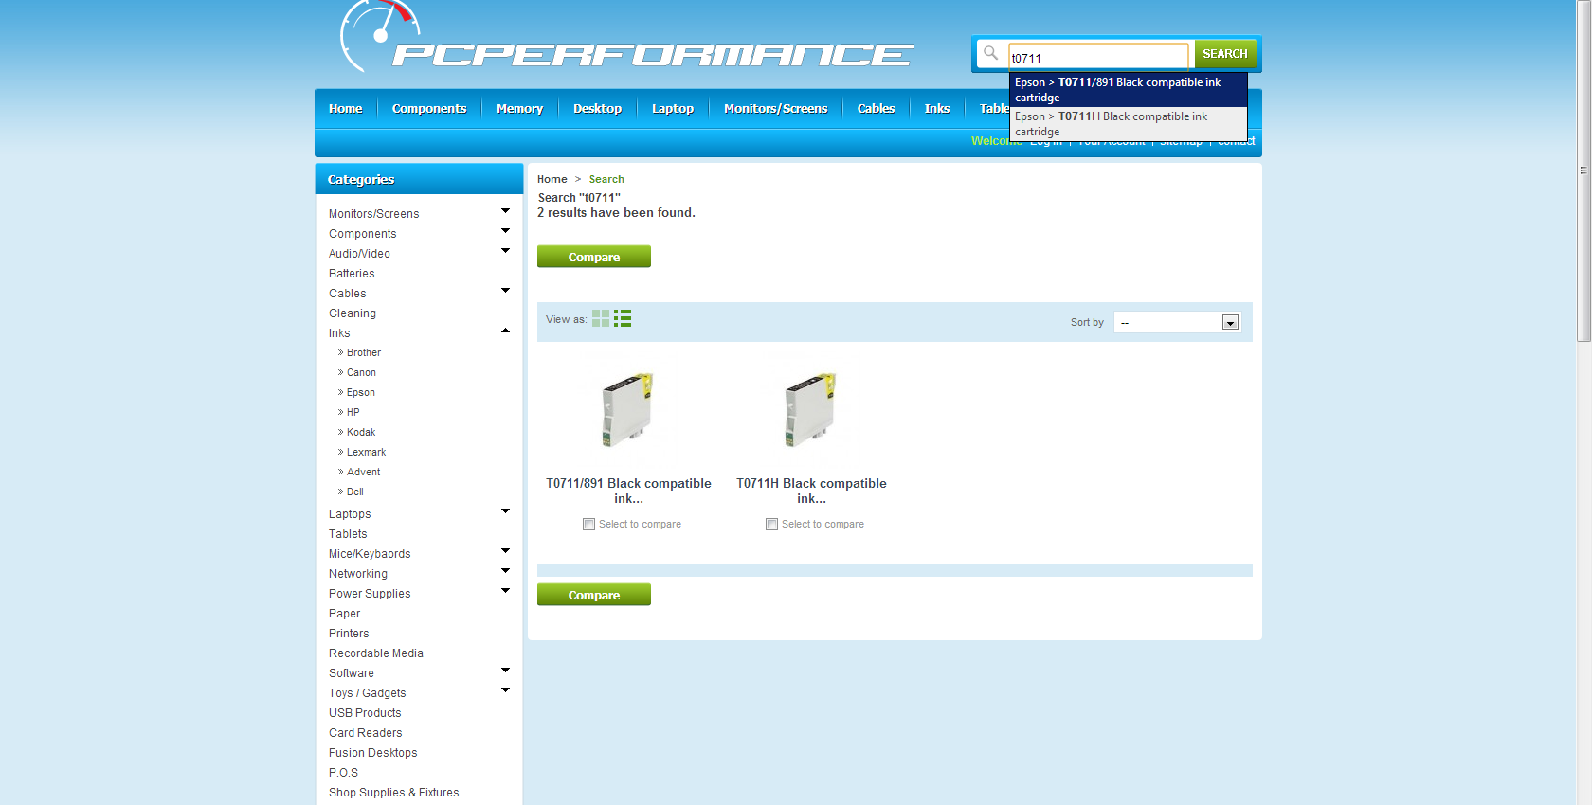The width and height of the screenshot is (1592, 805).
Task: Open Advent inks subcategory
Action: tap(363, 472)
